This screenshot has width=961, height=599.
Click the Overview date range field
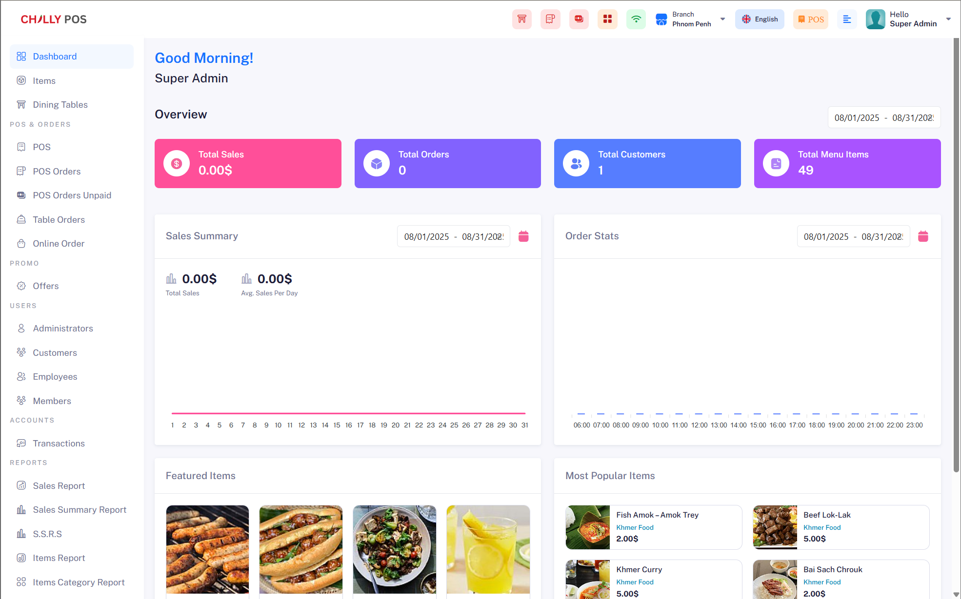[x=883, y=117]
